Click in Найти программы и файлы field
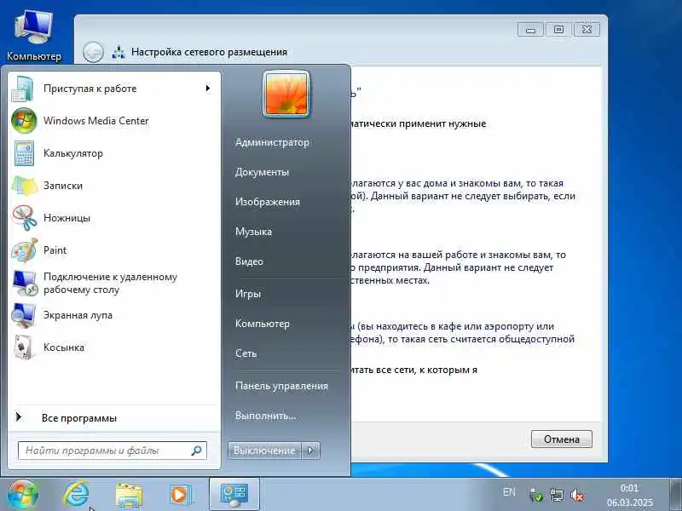 click(x=113, y=451)
